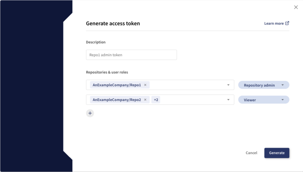The image size is (303, 172).
Task: Click the caret arrow on Viewer role
Action: (x=283, y=100)
